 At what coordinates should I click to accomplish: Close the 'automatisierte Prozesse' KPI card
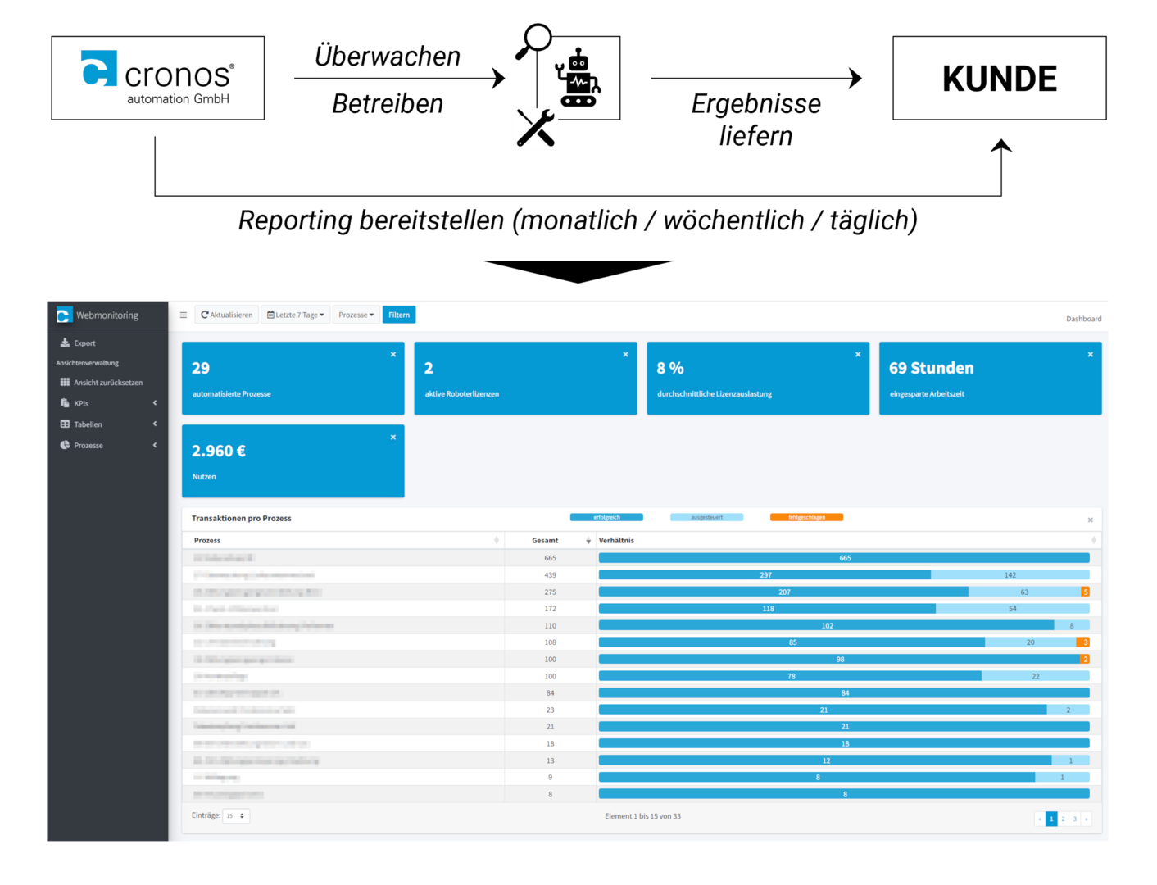[x=393, y=355]
